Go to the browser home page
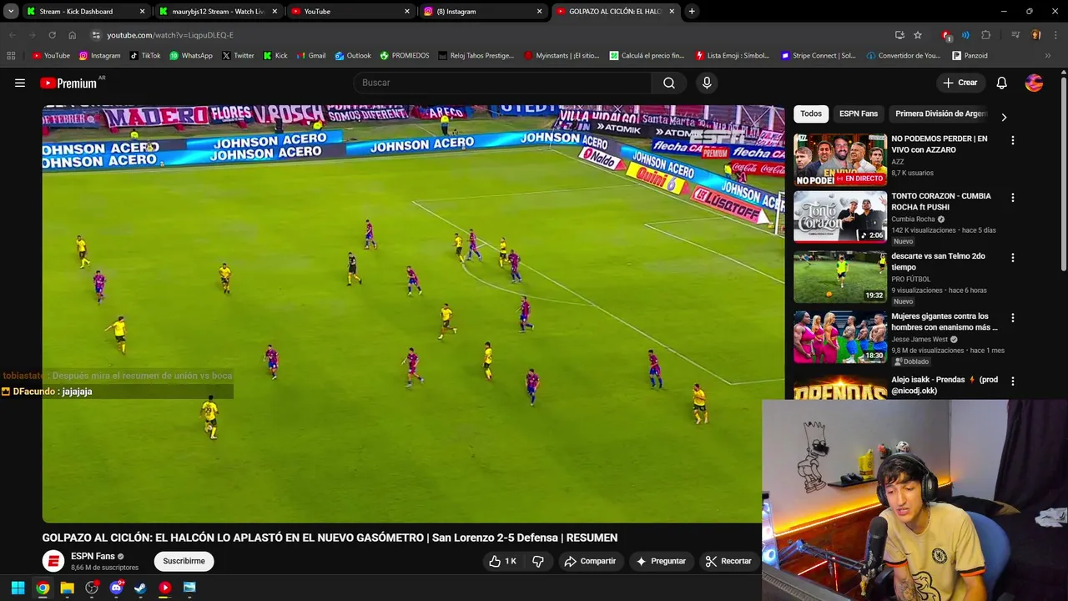 pos(72,35)
